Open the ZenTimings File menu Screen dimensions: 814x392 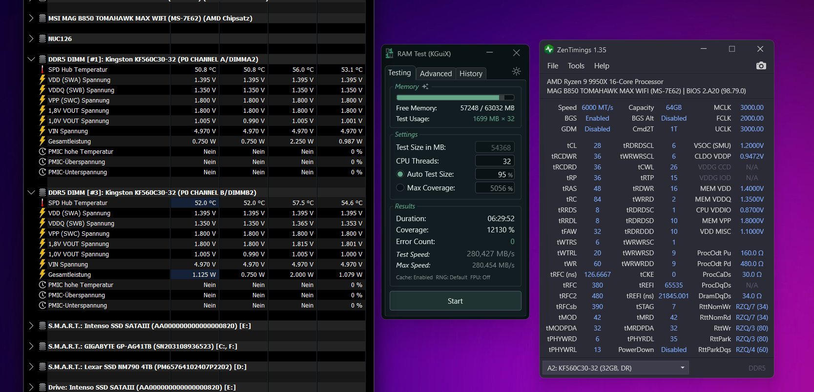[x=553, y=66]
